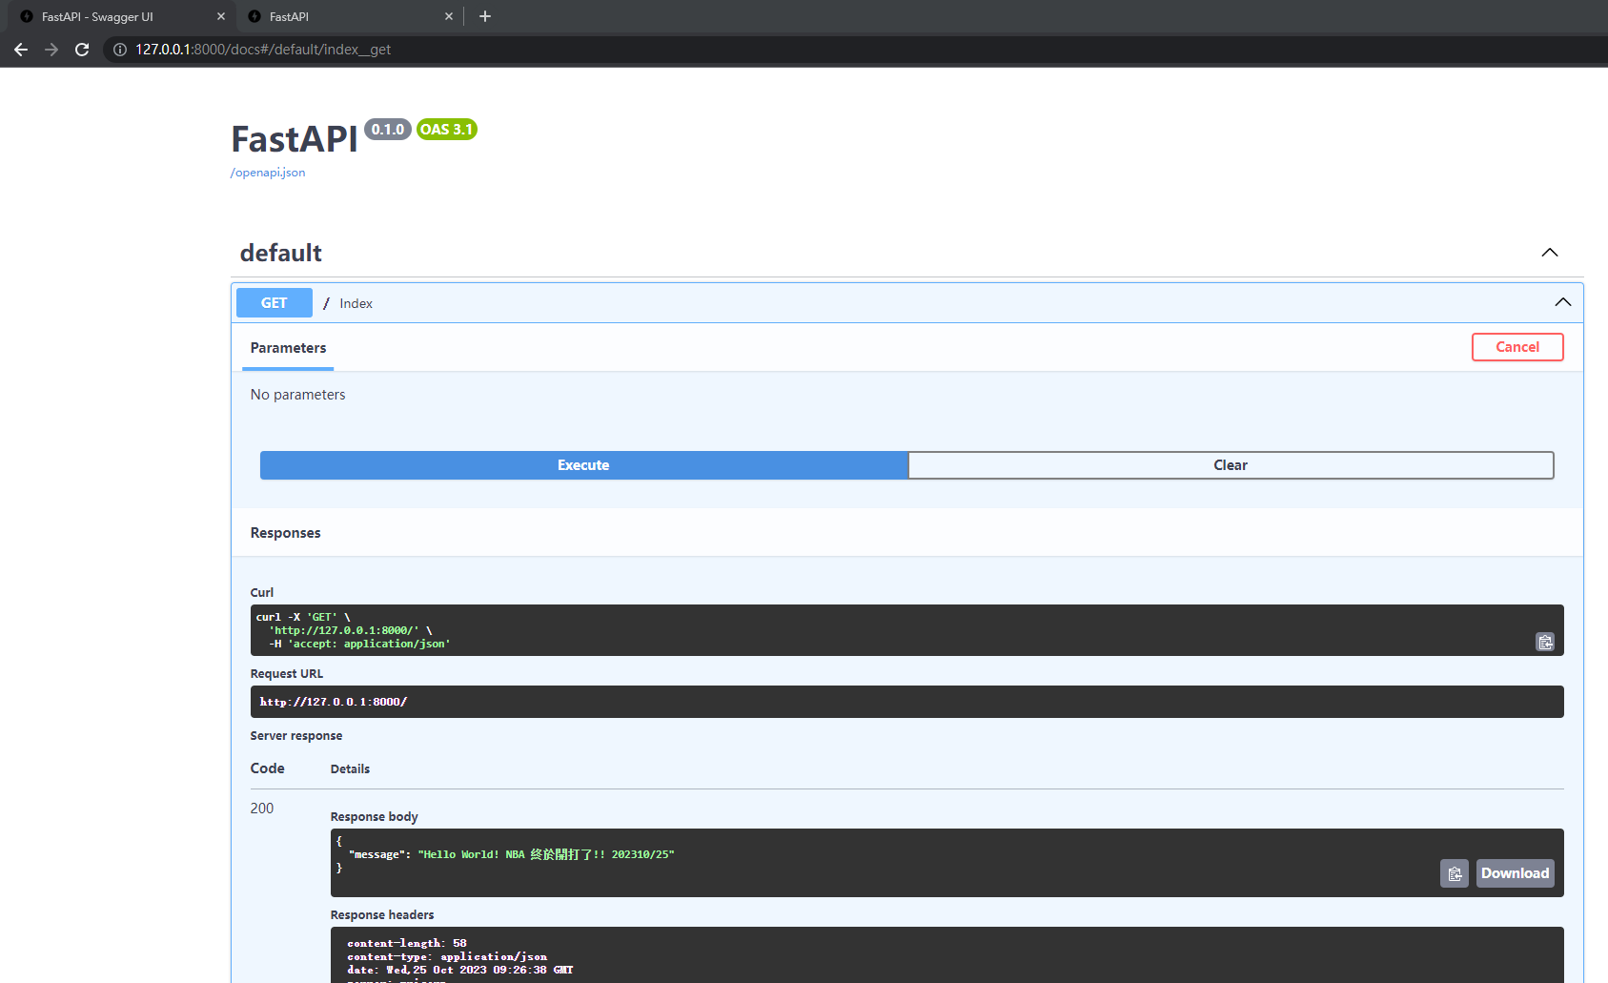Collapse the default section
This screenshot has width=1608, height=983.
tap(1550, 253)
